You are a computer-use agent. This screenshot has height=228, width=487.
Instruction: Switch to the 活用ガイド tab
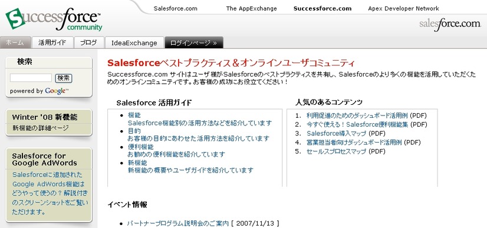[52, 43]
